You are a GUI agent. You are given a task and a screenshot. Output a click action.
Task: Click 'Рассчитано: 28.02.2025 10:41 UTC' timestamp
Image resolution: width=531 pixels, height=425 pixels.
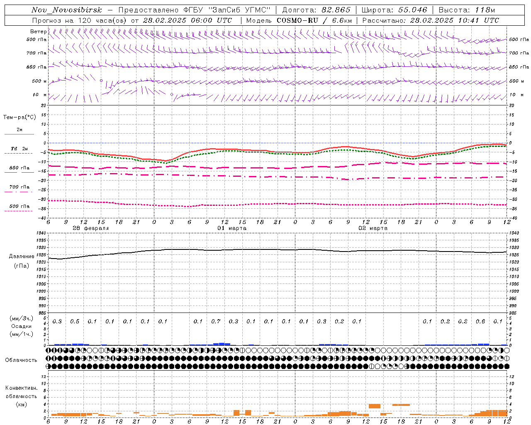click(x=431, y=20)
